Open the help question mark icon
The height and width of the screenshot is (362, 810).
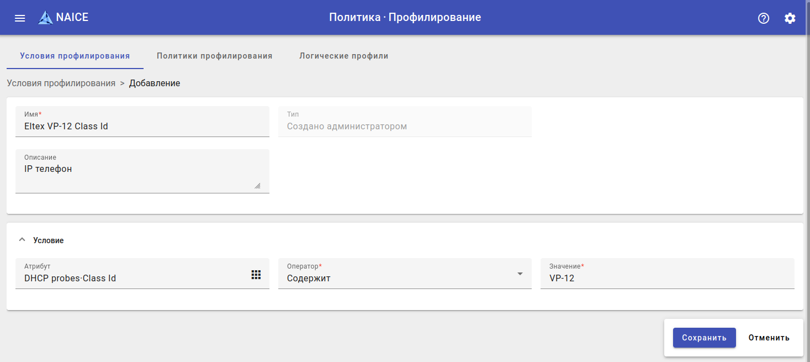pos(764,18)
